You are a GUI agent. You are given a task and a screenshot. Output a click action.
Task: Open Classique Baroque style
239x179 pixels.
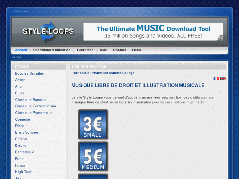pos(31,100)
